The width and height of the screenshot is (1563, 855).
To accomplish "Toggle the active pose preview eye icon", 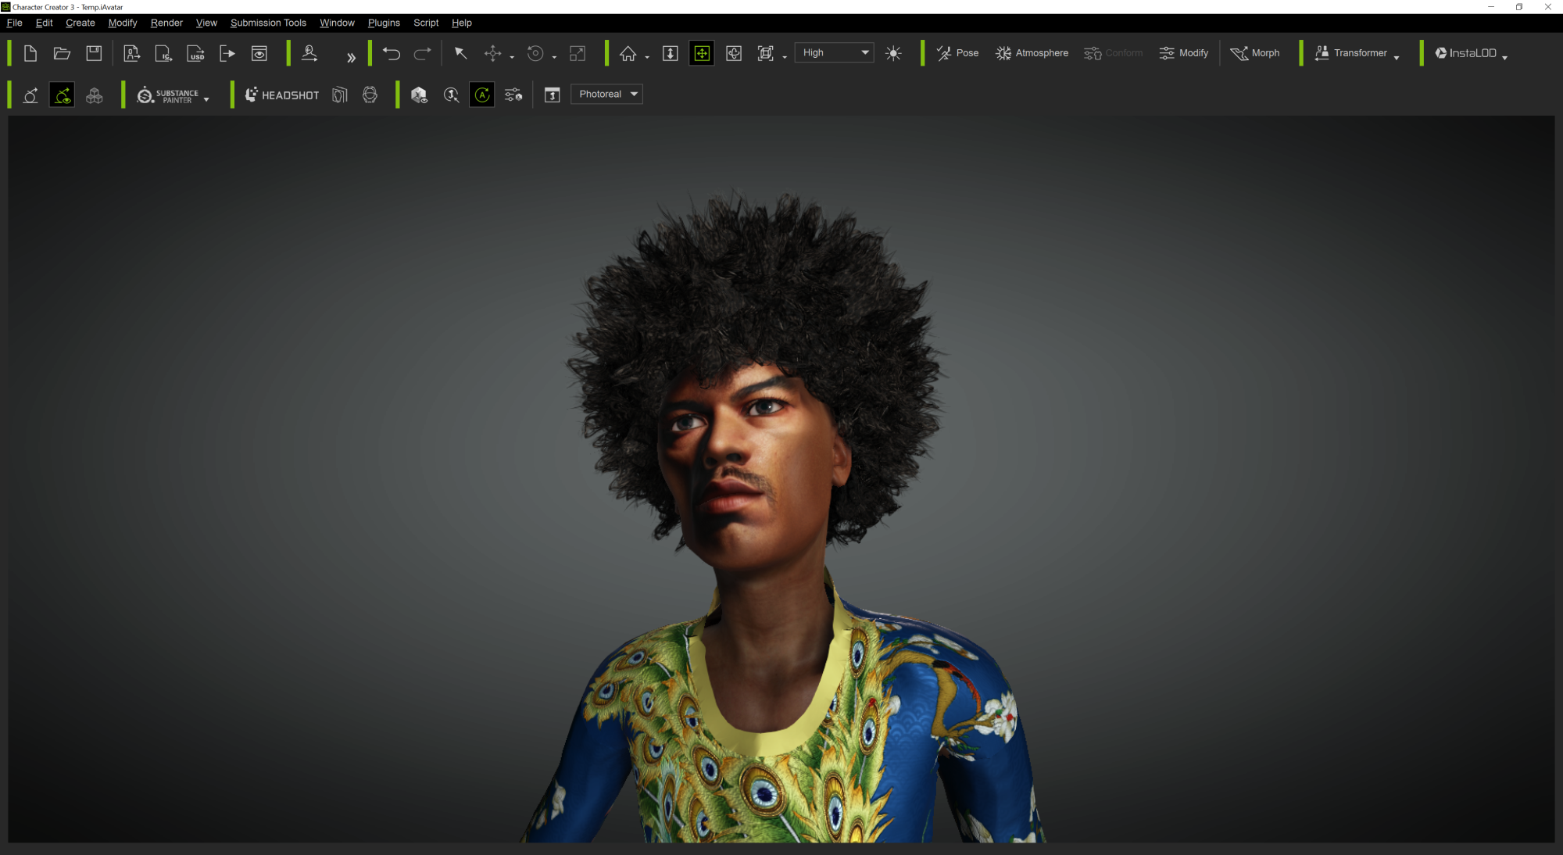I will [62, 95].
